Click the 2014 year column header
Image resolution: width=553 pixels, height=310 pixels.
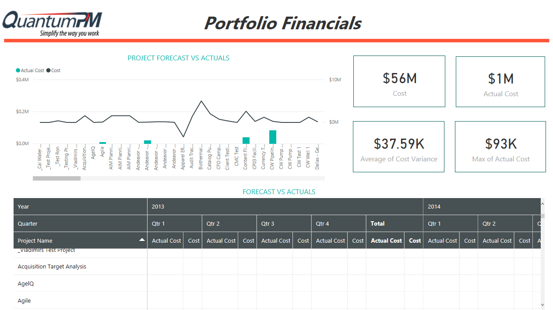pos(482,206)
